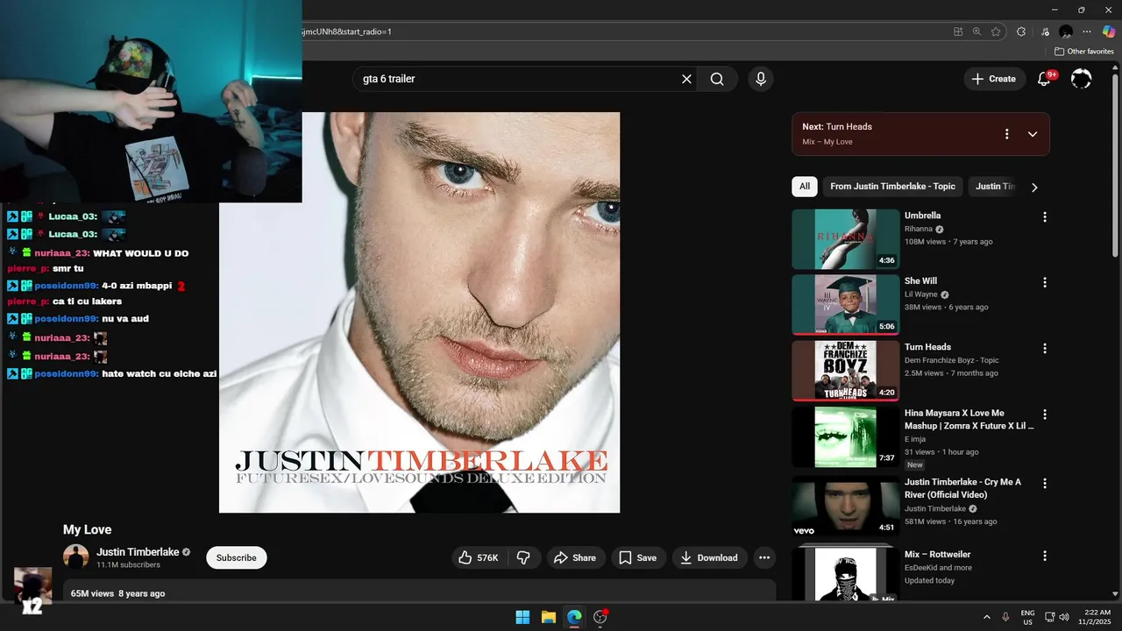Viewport: 1122px width, 631px height.
Task: Dislike the video with thumbs down
Action: [523, 557]
